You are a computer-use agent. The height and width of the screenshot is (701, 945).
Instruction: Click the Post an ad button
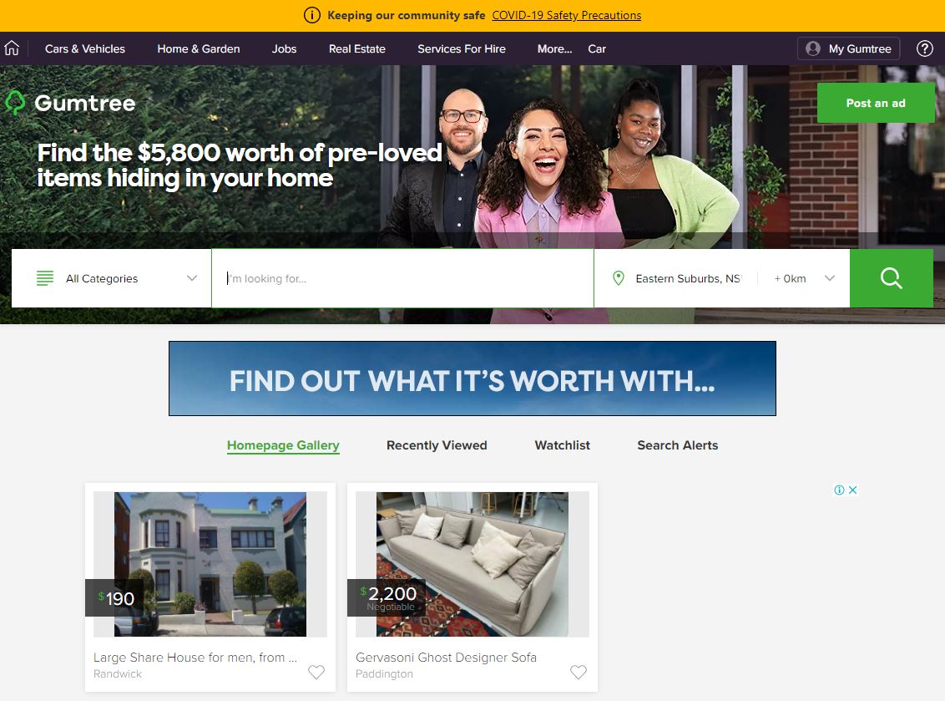876,103
